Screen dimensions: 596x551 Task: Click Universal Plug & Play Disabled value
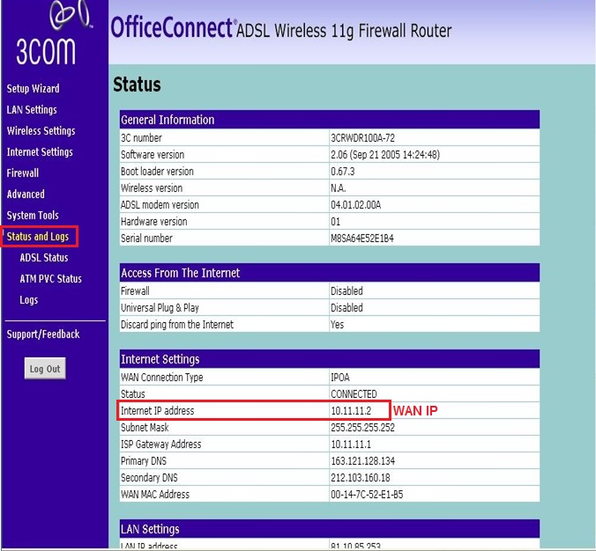(346, 308)
